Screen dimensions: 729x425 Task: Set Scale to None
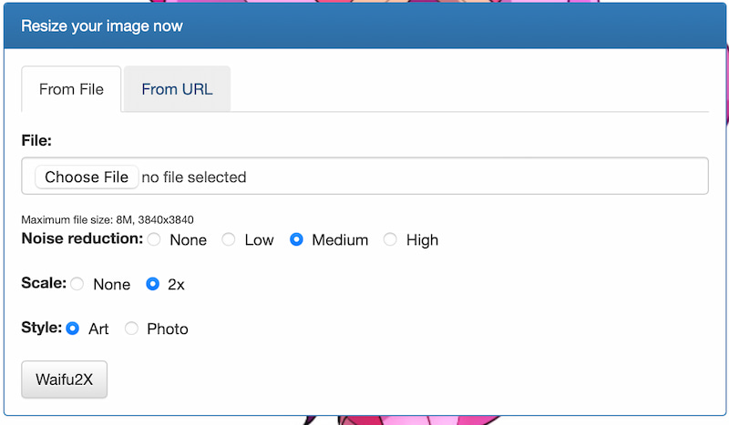(x=77, y=284)
